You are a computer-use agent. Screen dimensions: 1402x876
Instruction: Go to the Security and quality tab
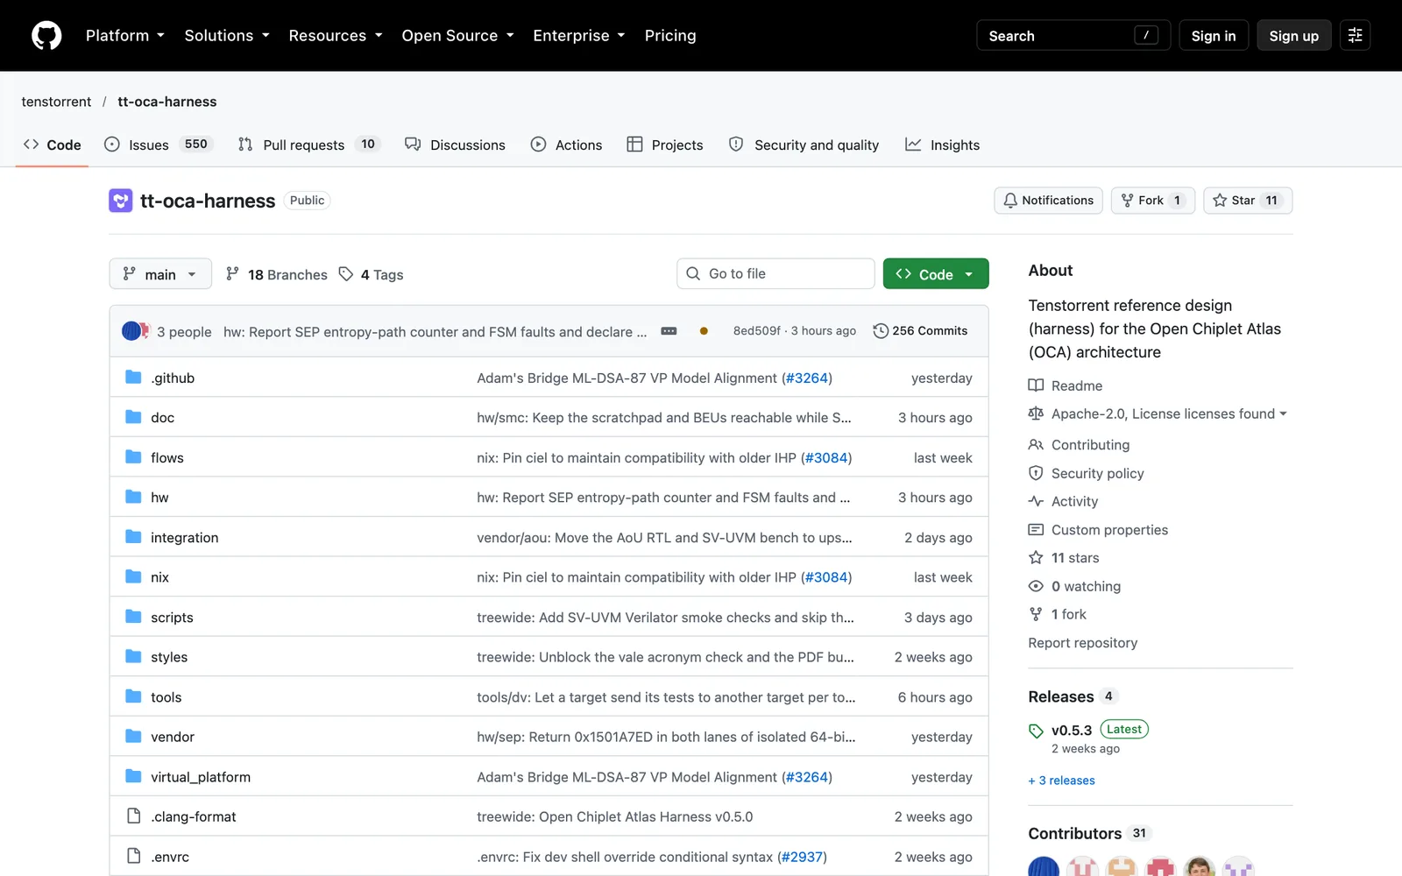[804, 145]
